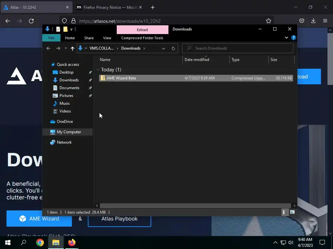Open Compressed Folder Tools tab
Image resolution: width=333 pixels, height=249 pixels.
pos(142,38)
